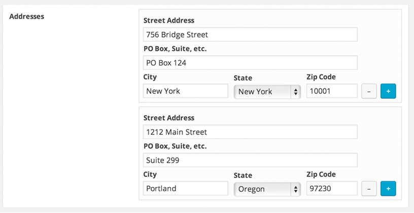Remove the 756 Bridge Street address row
The width and height of the screenshot is (414, 213).
point(369,91)
